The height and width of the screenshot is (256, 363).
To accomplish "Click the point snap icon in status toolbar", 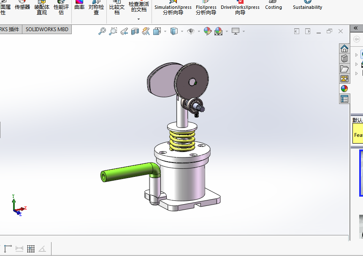I will (8, 248).
